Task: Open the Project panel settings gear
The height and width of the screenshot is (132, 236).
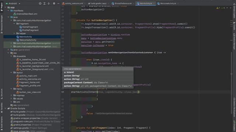Action: 54,3
